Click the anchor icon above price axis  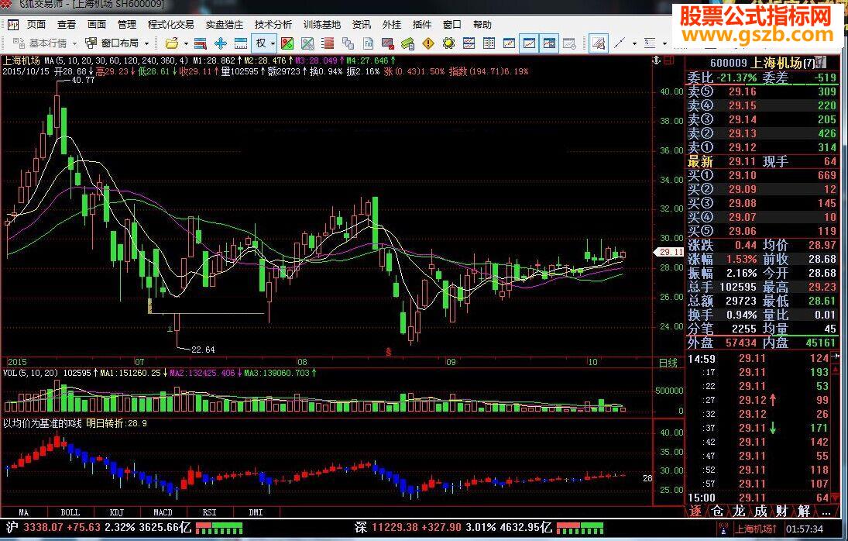[656, 59]
